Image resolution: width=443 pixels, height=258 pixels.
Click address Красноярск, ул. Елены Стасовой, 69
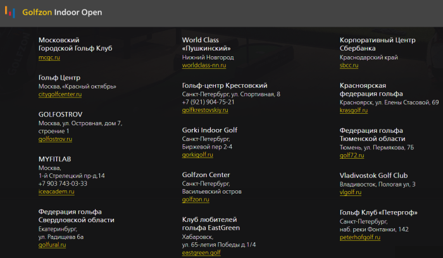389,102
